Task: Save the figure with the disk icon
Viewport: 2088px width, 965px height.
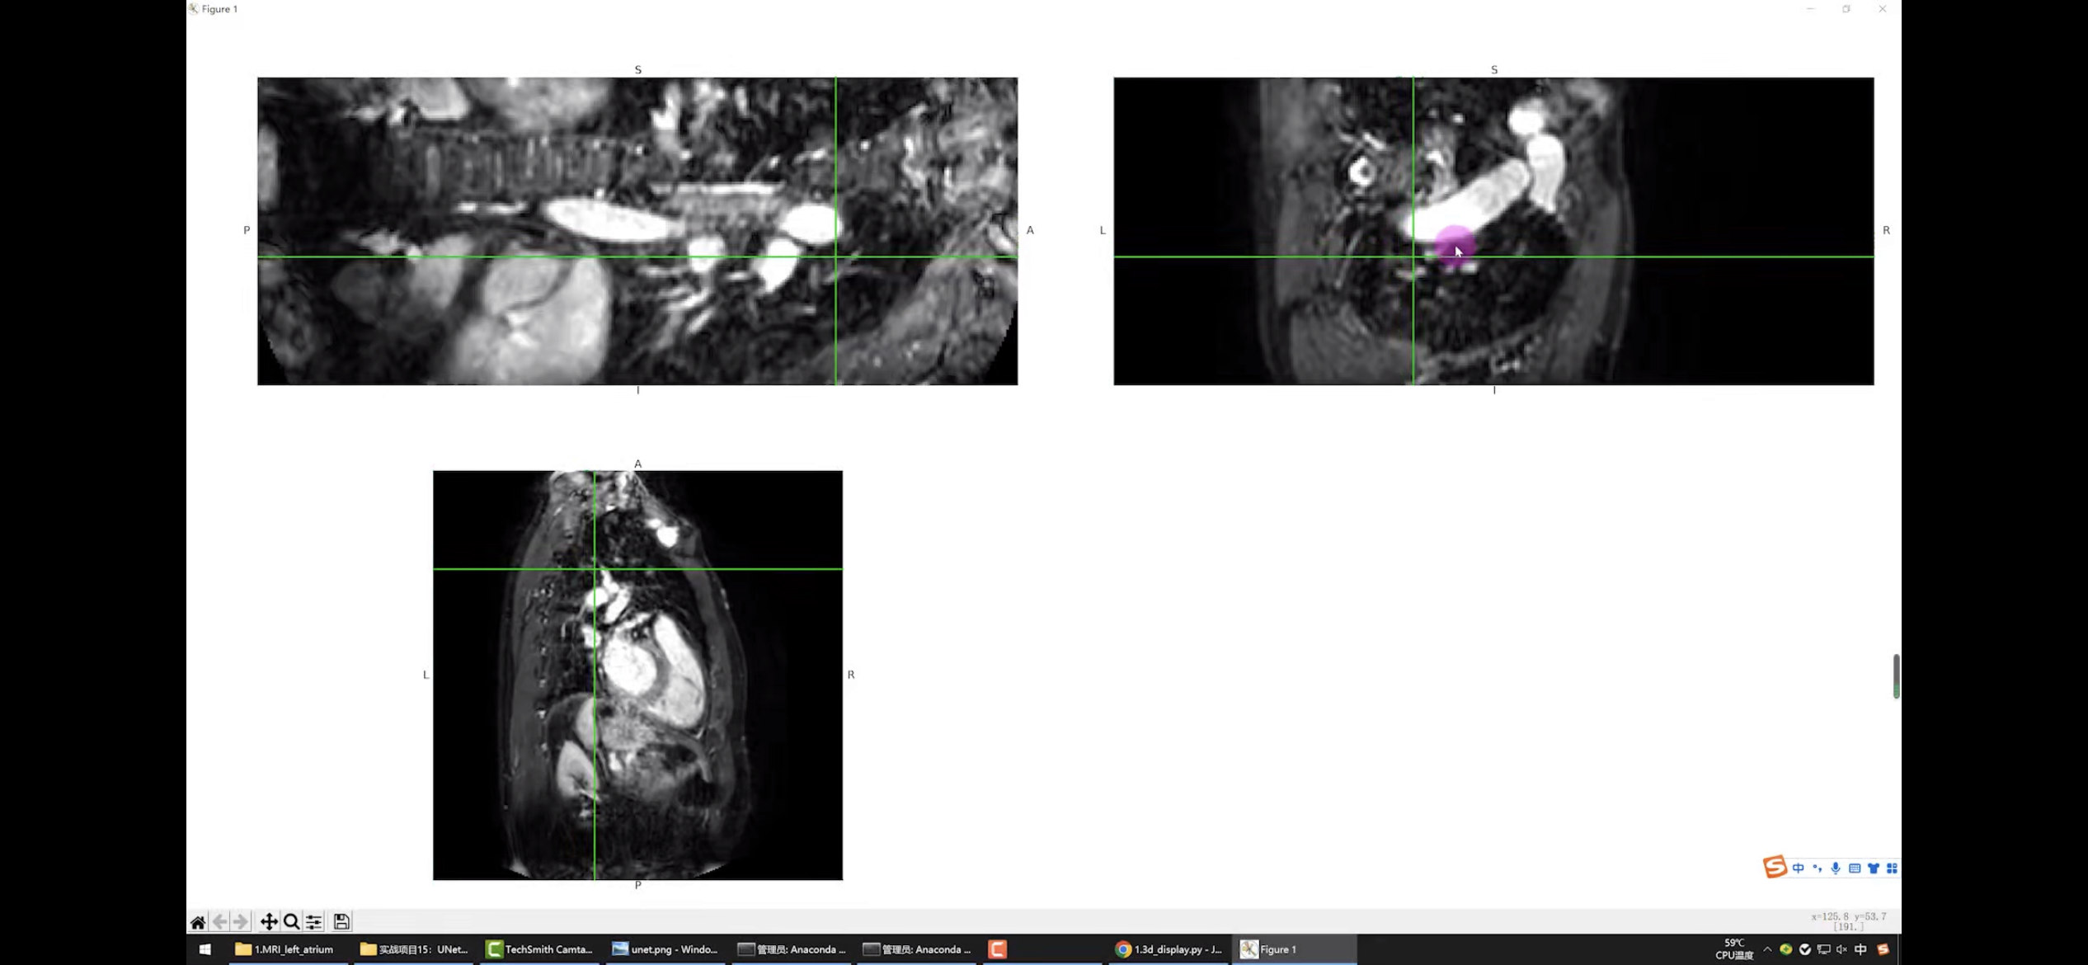Action: [x=341, y=922]
